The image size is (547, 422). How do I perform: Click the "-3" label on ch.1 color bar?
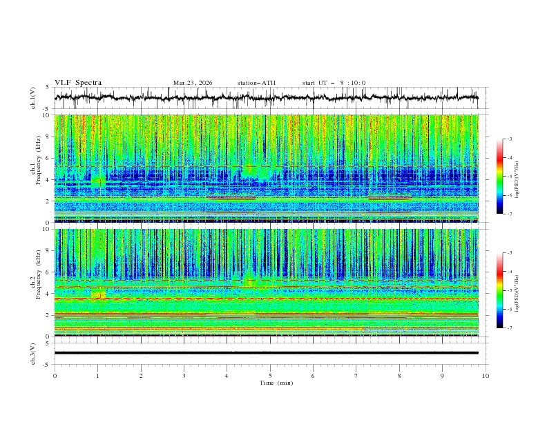pos(509,139)
